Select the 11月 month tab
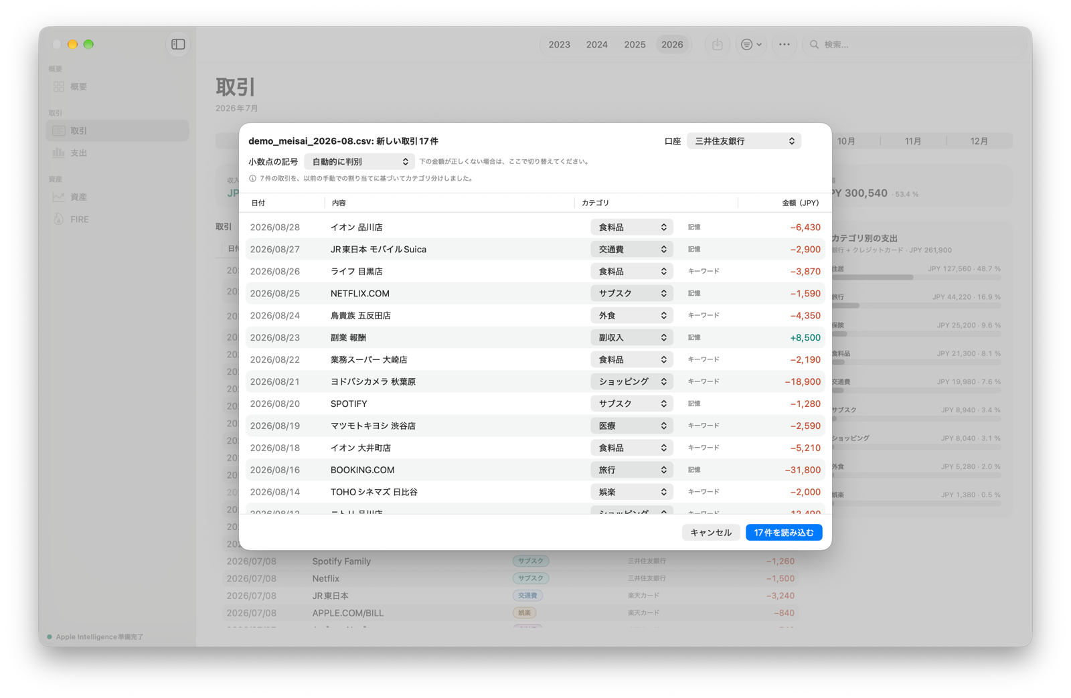1071x698 pixels. tap(913, 141)
